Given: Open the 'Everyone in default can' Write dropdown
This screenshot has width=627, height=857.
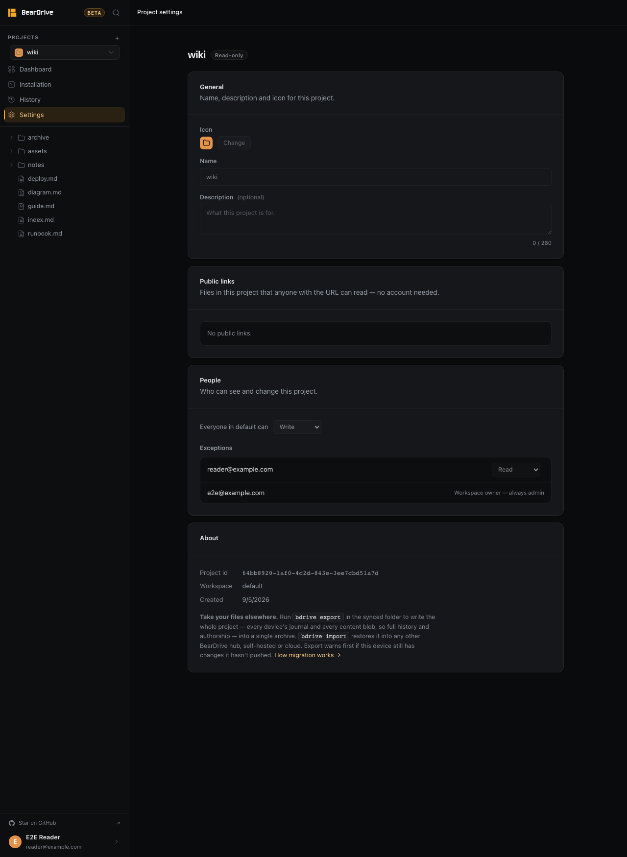Looking at the screenshot, I should [x=297, y=427].
